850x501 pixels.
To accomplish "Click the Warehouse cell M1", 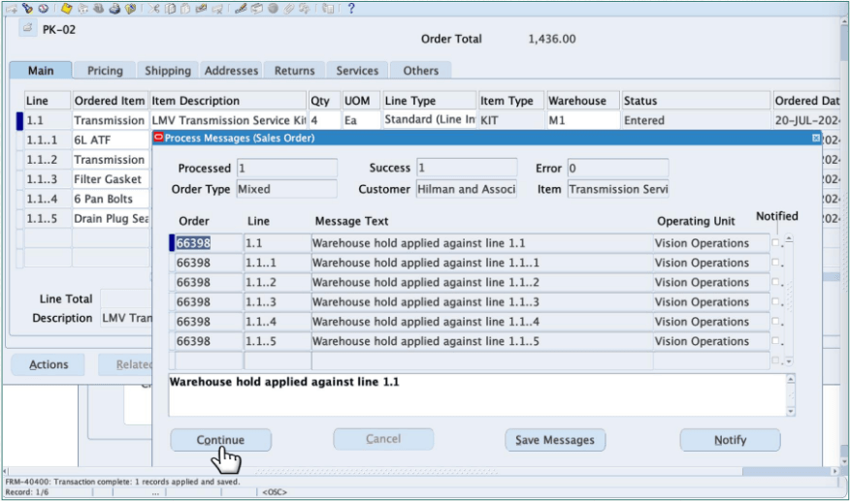I will pos(583,120).
